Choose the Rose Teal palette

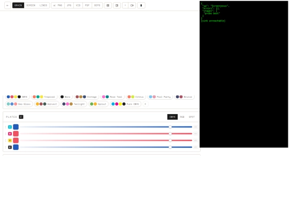[112, 97]
